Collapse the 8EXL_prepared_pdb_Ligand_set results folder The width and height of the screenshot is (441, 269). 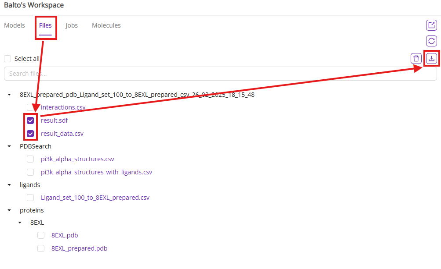tap(9, 95)
